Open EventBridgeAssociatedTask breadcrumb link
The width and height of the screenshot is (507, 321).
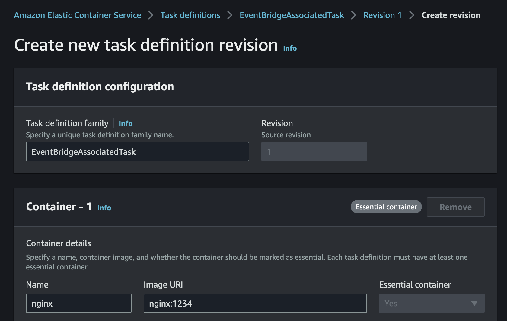292,15
